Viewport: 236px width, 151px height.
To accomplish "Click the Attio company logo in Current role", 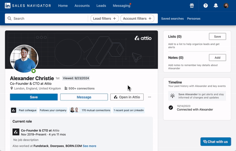I will [x=16, y=132].
